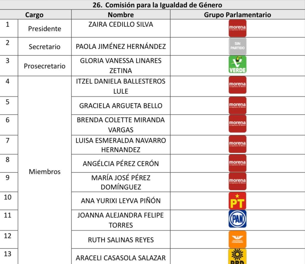
Task: Select Morena logo next to Angélcia Pérez Cerón
Action: pyautogui.click(x=237, y=163)
